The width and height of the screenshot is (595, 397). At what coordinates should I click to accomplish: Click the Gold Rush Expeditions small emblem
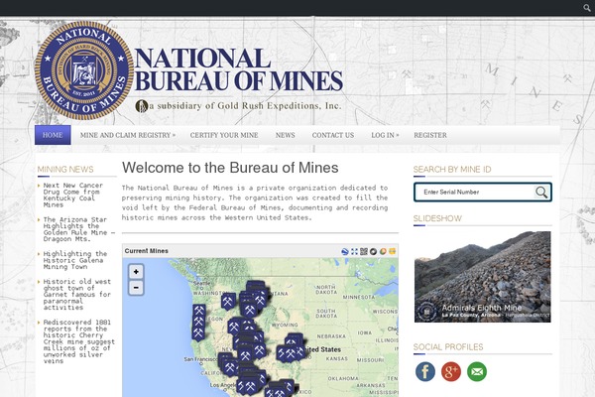(x=142, y=106)
